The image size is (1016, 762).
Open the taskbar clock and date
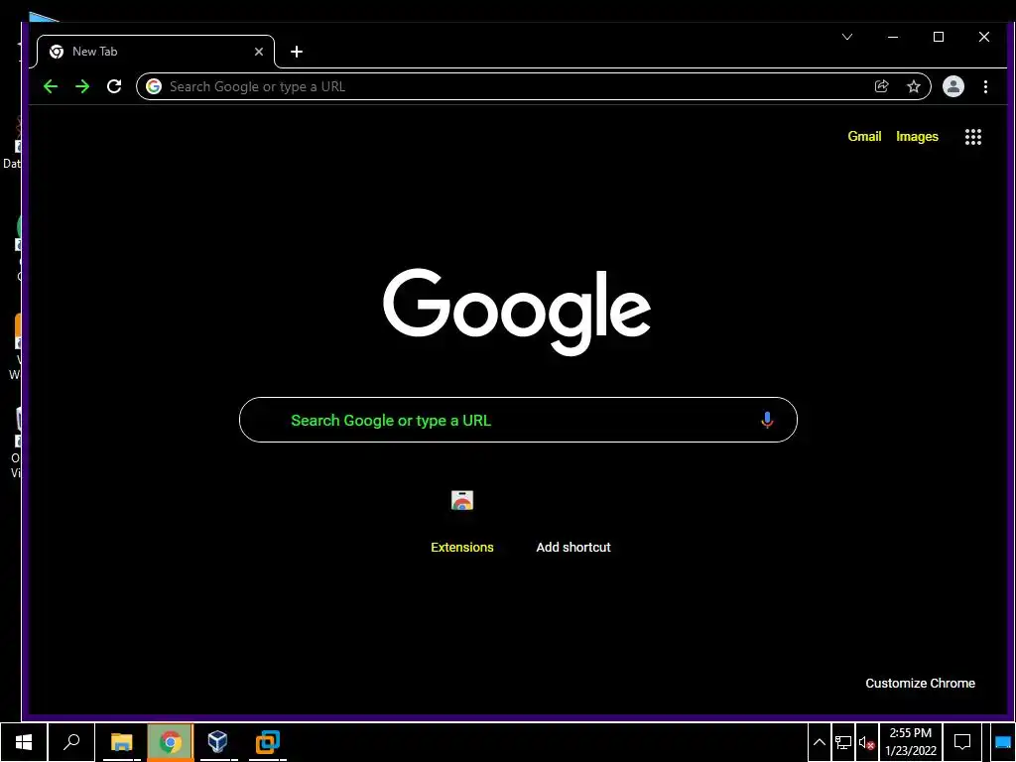coord(911,742)
